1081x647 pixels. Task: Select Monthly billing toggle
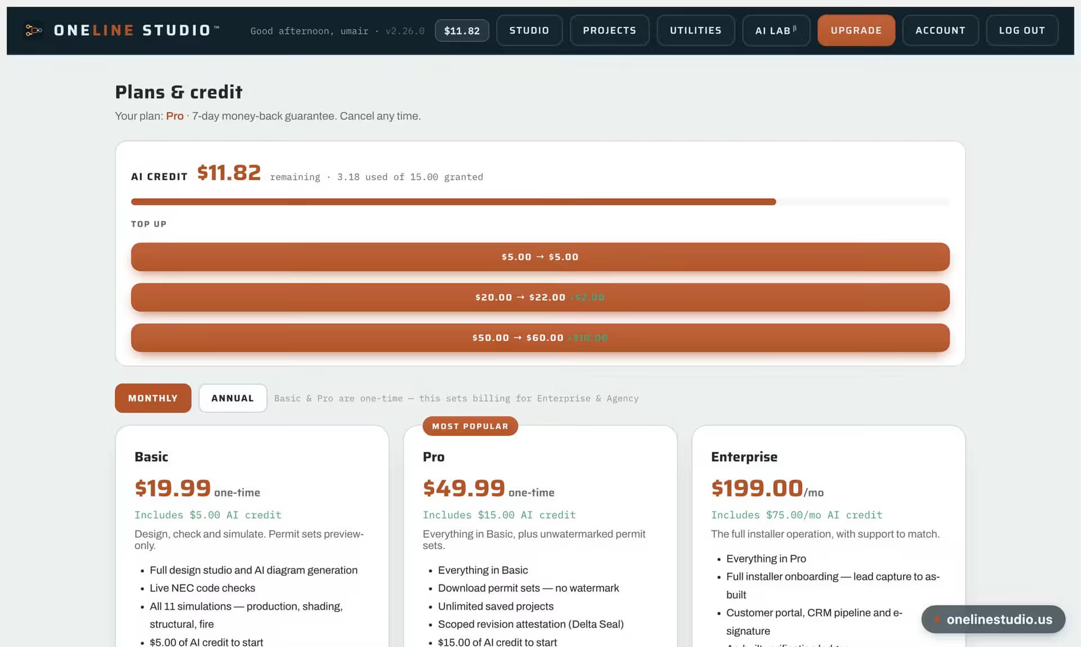[x=153, y=398]
